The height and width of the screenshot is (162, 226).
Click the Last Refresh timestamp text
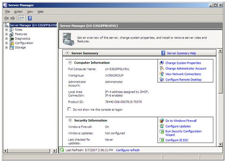[89, 150]
